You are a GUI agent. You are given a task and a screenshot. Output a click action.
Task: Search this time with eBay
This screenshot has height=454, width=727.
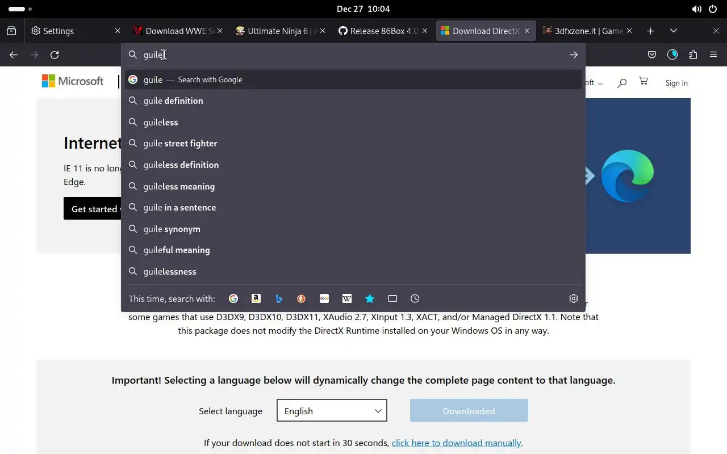pyautogui.click(x=324, y=299)
